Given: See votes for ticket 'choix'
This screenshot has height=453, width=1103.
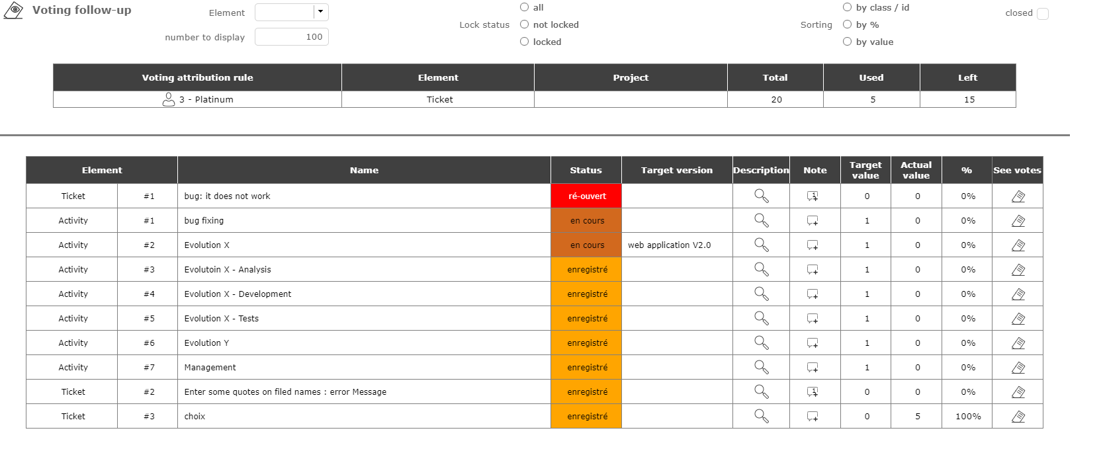Looking at the screenshot, I should pyautogui.click(x=1018, y=417).
